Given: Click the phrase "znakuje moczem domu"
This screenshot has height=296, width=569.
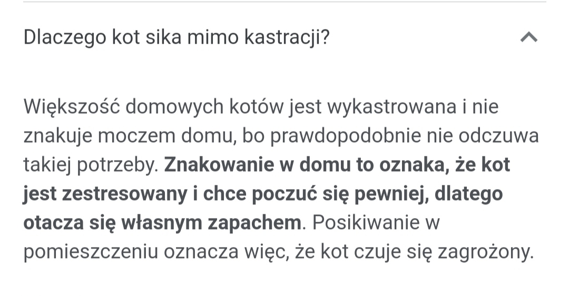Looking at the screenshot, I should point(125,136).
